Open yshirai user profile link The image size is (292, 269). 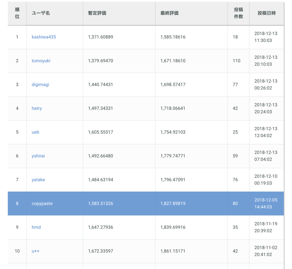(x=38, y=156)
